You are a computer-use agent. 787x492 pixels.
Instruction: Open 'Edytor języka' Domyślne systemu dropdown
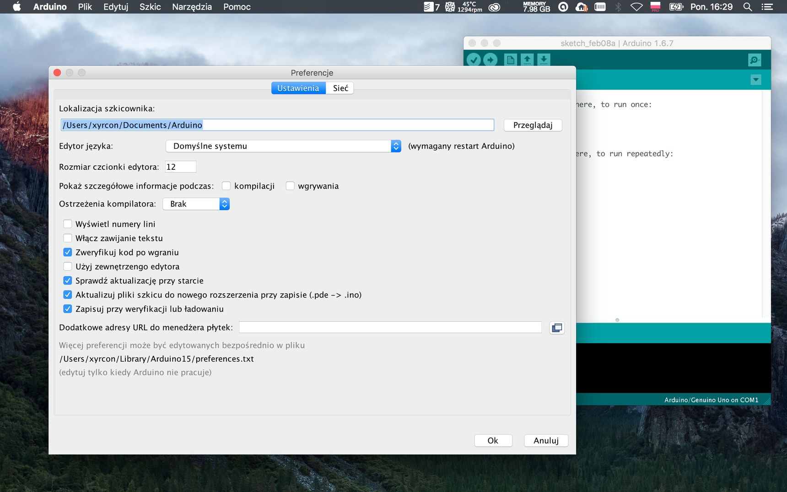[283, 146]
